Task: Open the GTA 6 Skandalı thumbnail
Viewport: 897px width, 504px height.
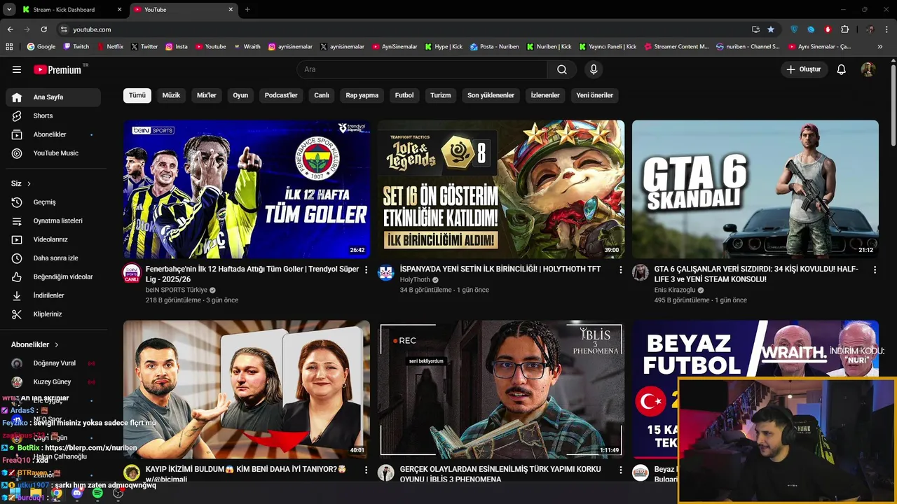Action: pos(755,189)
